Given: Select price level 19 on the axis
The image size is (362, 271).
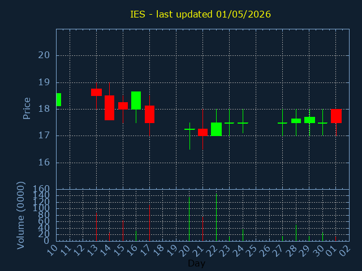Looking at the screenshot, I should tap(44, 82).
